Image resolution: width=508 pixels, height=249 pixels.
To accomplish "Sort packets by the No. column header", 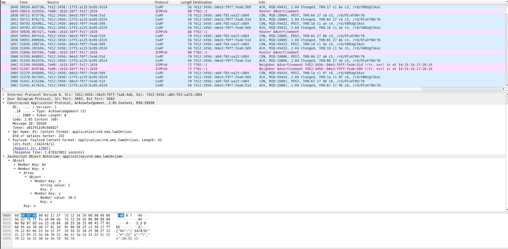I will pyautogui.click(x=10, y=2).
